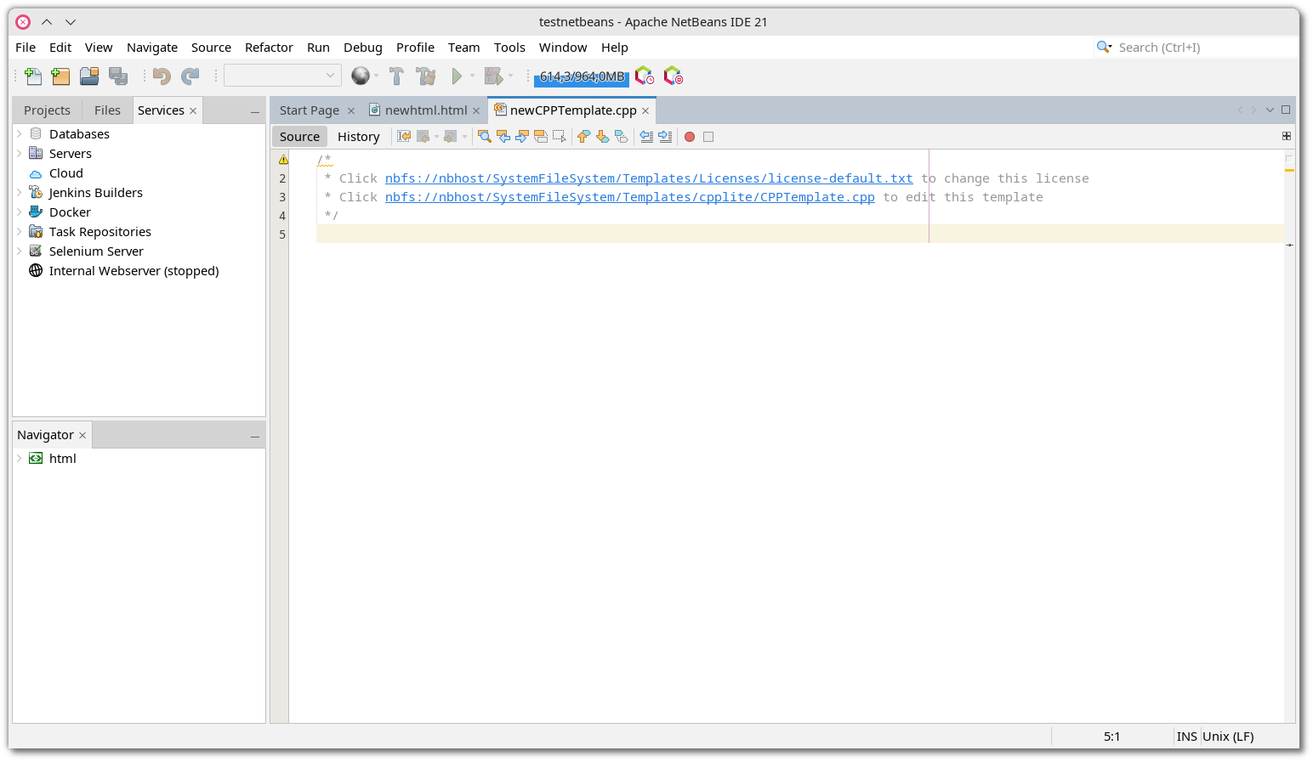Click the Previous Bookmark icon

coord(583,137)
